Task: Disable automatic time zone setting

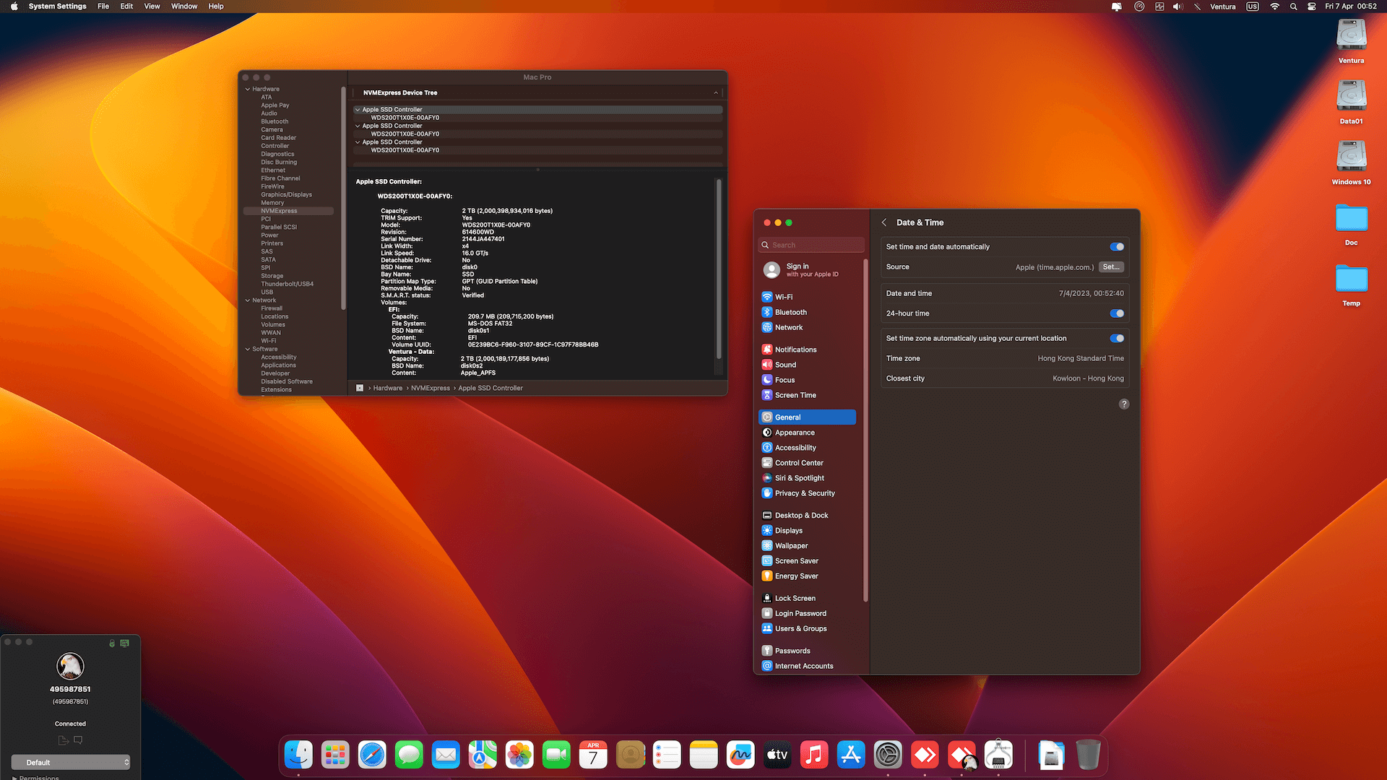Action: click(x=1116, y=338)
